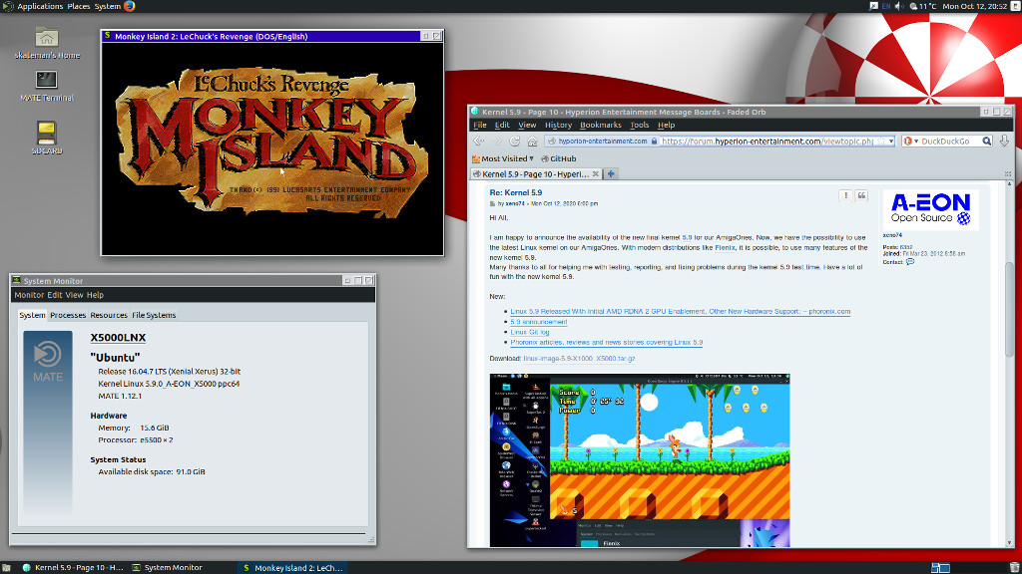Click the browser forward arrow
1022x574 pixels.
pos(497,142)
